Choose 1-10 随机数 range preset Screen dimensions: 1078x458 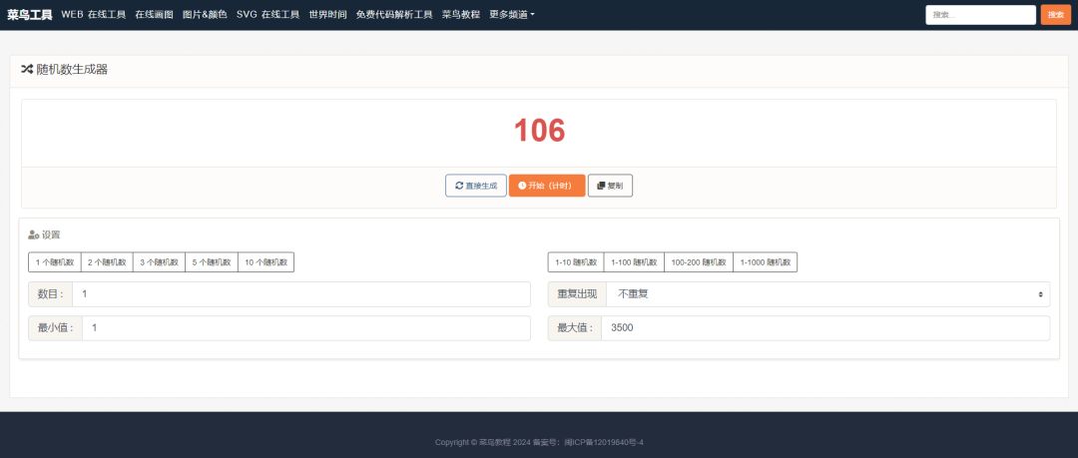[576, 262]
